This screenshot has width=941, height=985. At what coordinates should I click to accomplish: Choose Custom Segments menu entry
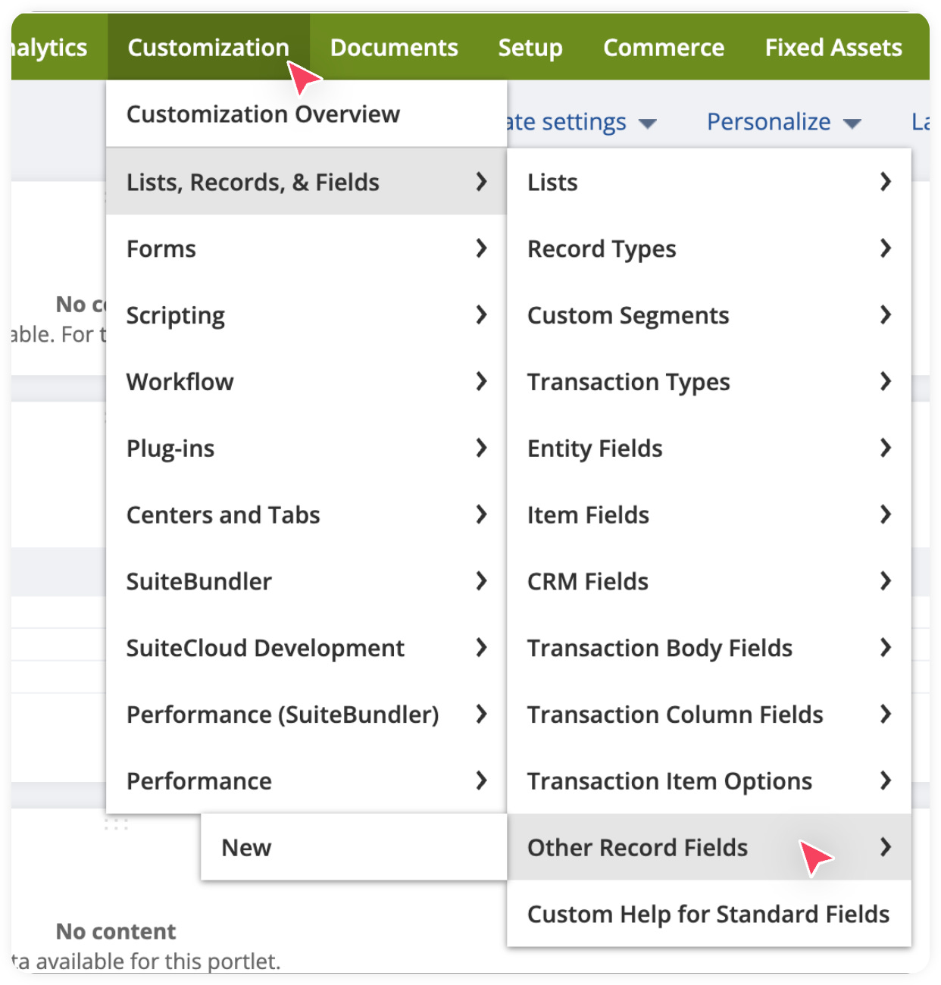coord(628,315)
